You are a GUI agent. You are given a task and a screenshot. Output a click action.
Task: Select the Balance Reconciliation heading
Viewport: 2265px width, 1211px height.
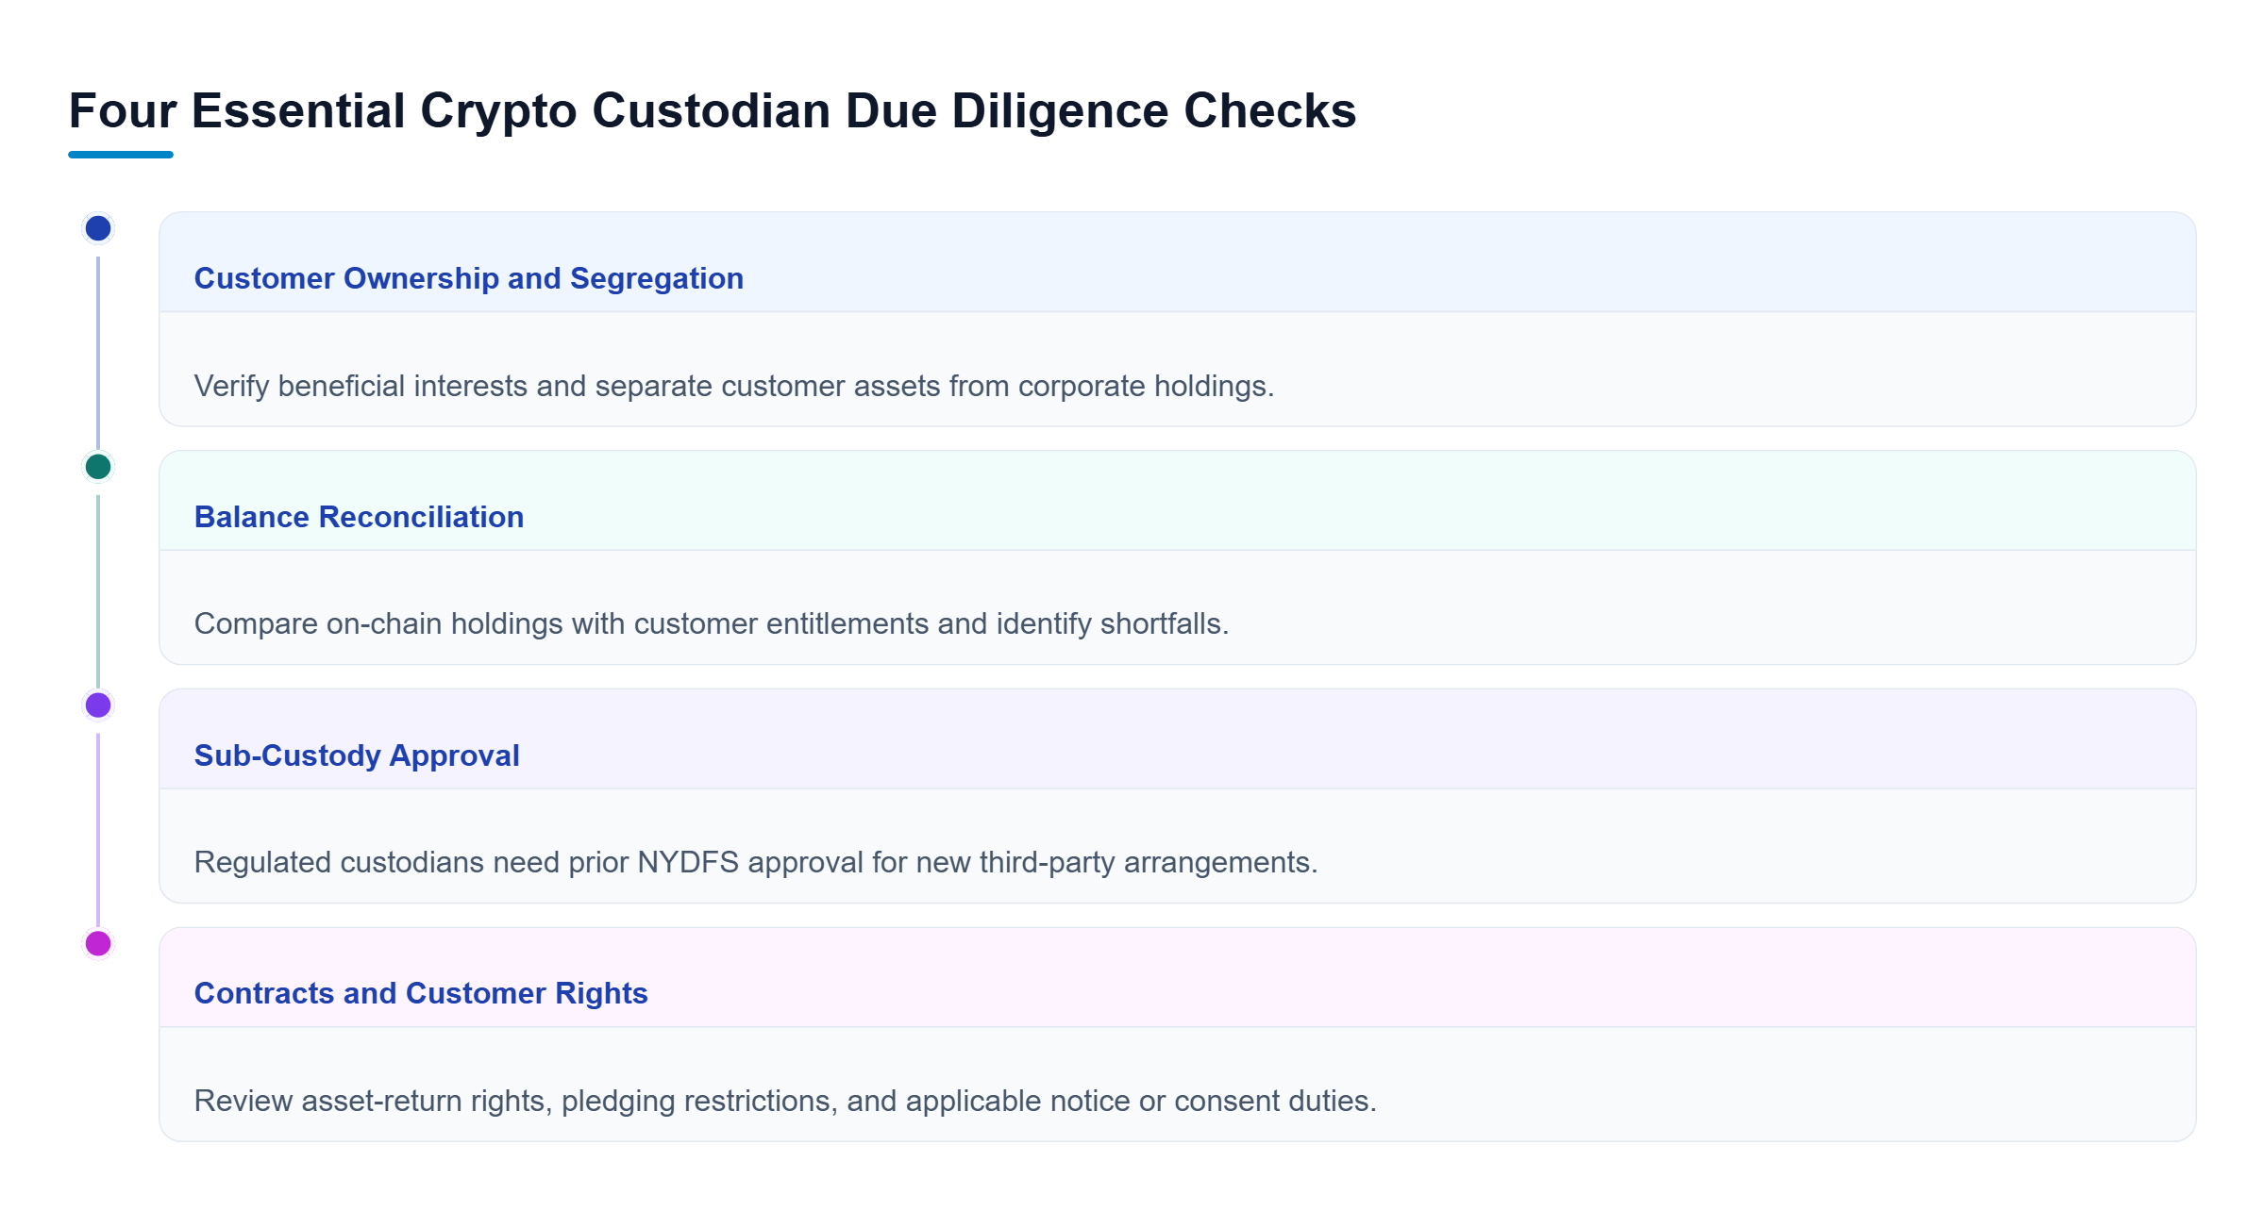pyautogui.click(x=359, y=517)
